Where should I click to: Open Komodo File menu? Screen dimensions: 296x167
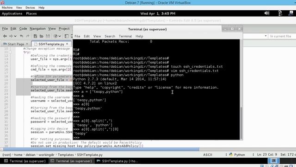tap(5, 29)
